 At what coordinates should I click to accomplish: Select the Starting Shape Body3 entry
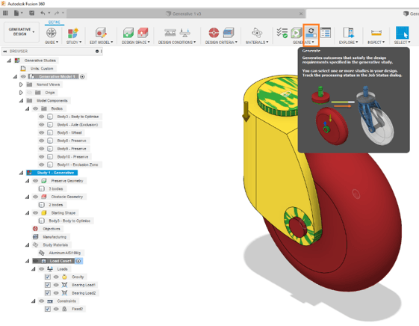(69, 221)
